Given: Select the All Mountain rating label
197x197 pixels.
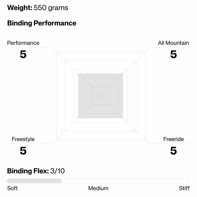Looking at the screenshot, I should [173, 43].
